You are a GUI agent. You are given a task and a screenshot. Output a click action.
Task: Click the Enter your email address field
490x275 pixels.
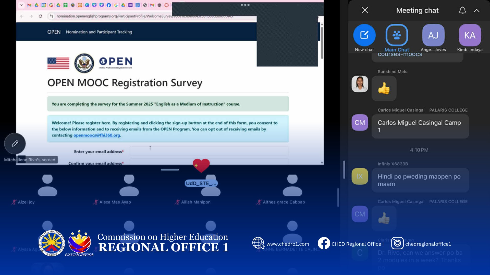(209, 151)
